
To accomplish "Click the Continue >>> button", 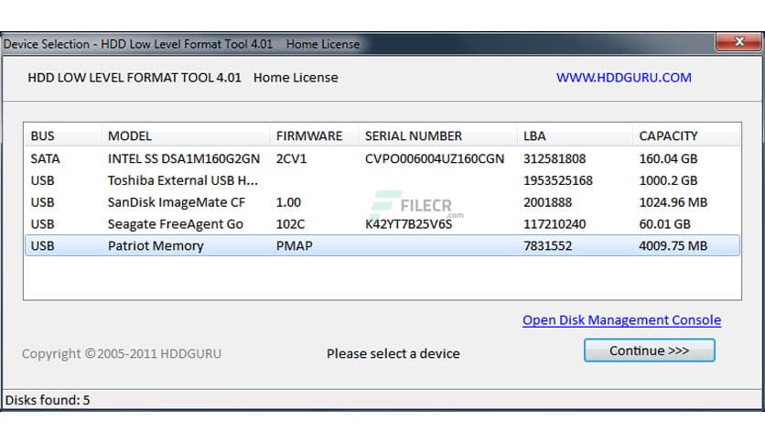I will (650, 351).
